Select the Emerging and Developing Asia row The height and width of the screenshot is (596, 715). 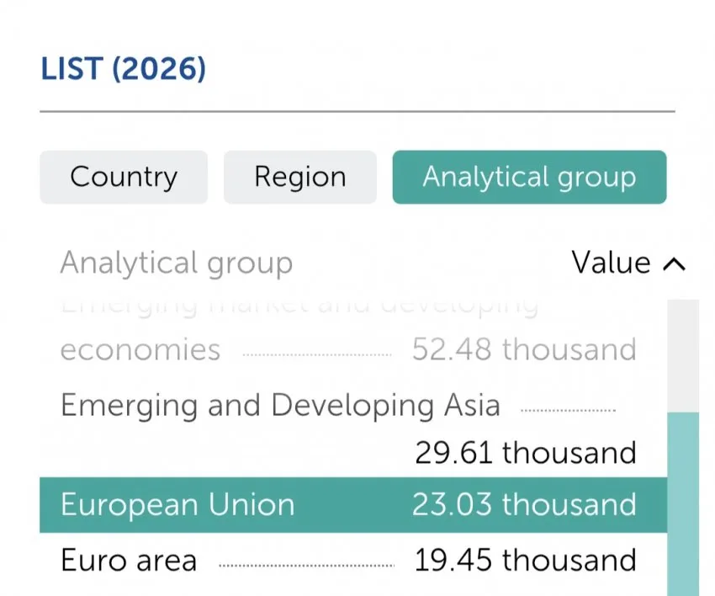(353, 428)
